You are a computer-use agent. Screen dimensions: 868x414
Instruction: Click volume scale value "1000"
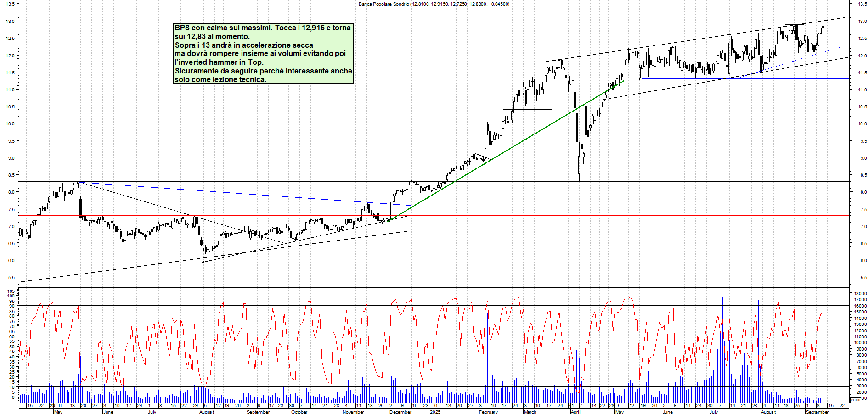[x=862, y=398]
